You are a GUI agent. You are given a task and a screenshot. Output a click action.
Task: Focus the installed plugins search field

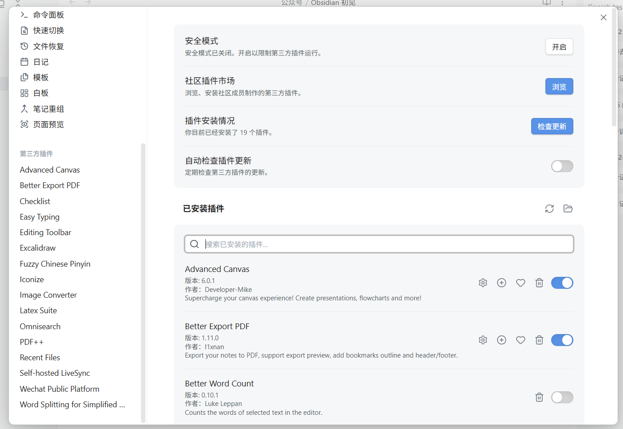(379, 244)
